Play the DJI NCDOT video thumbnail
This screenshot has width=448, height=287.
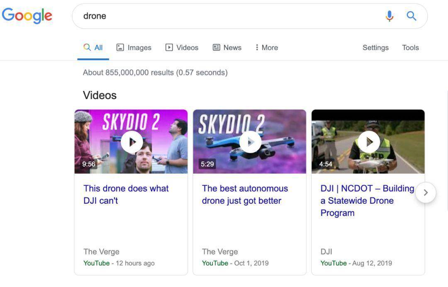point(368,142)
